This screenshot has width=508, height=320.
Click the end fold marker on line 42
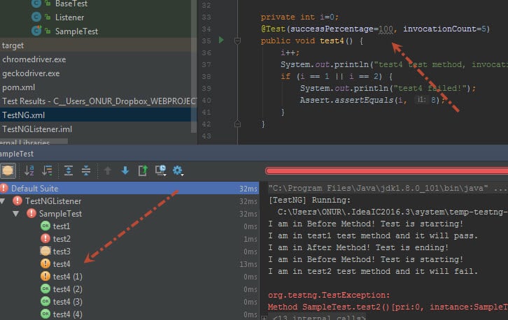coord(237,124)
